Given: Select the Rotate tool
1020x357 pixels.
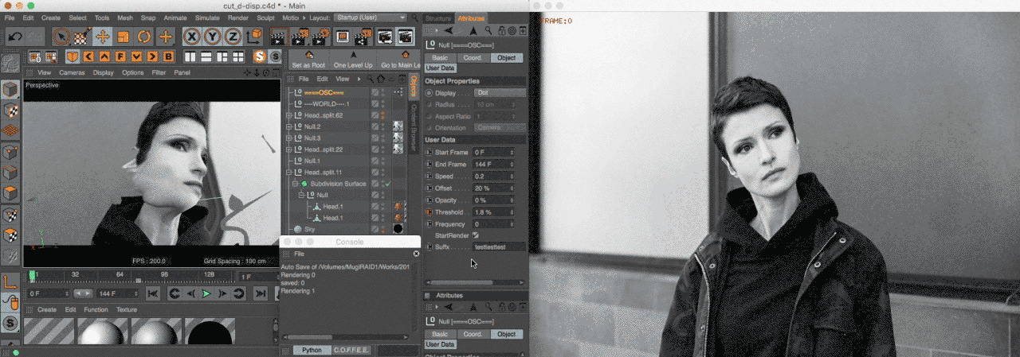Looking at the screenshot, I should 144,37.
